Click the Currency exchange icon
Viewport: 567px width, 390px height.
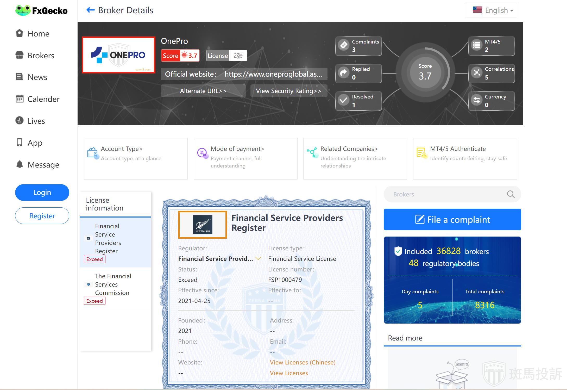tap(477, 100)
